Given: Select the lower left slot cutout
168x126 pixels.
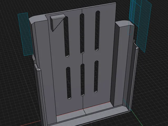Looking at the screenshot, I should [69, 83].
